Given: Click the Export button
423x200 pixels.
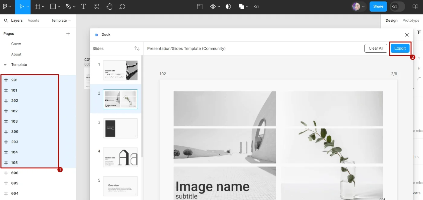Looking at the screenshot, I should tap(400, 48).
